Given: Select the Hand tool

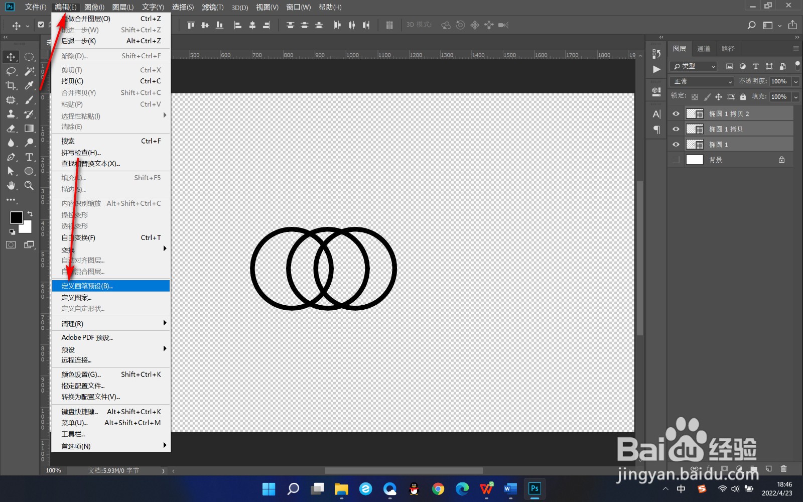Looking at the screenshot, I should pos(11,186).
